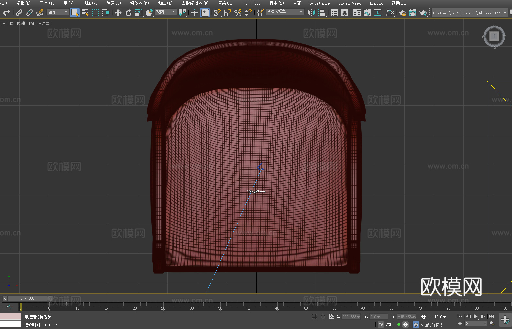Screen dimensions: 512x329
Task: Click the [顶] viewport label
Action: (x=12, y=23)
